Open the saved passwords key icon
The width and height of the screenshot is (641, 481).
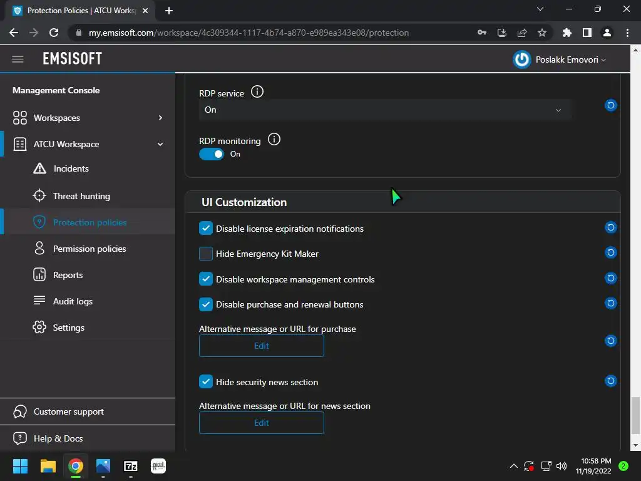pyautogui.click(x=482, y=33)
